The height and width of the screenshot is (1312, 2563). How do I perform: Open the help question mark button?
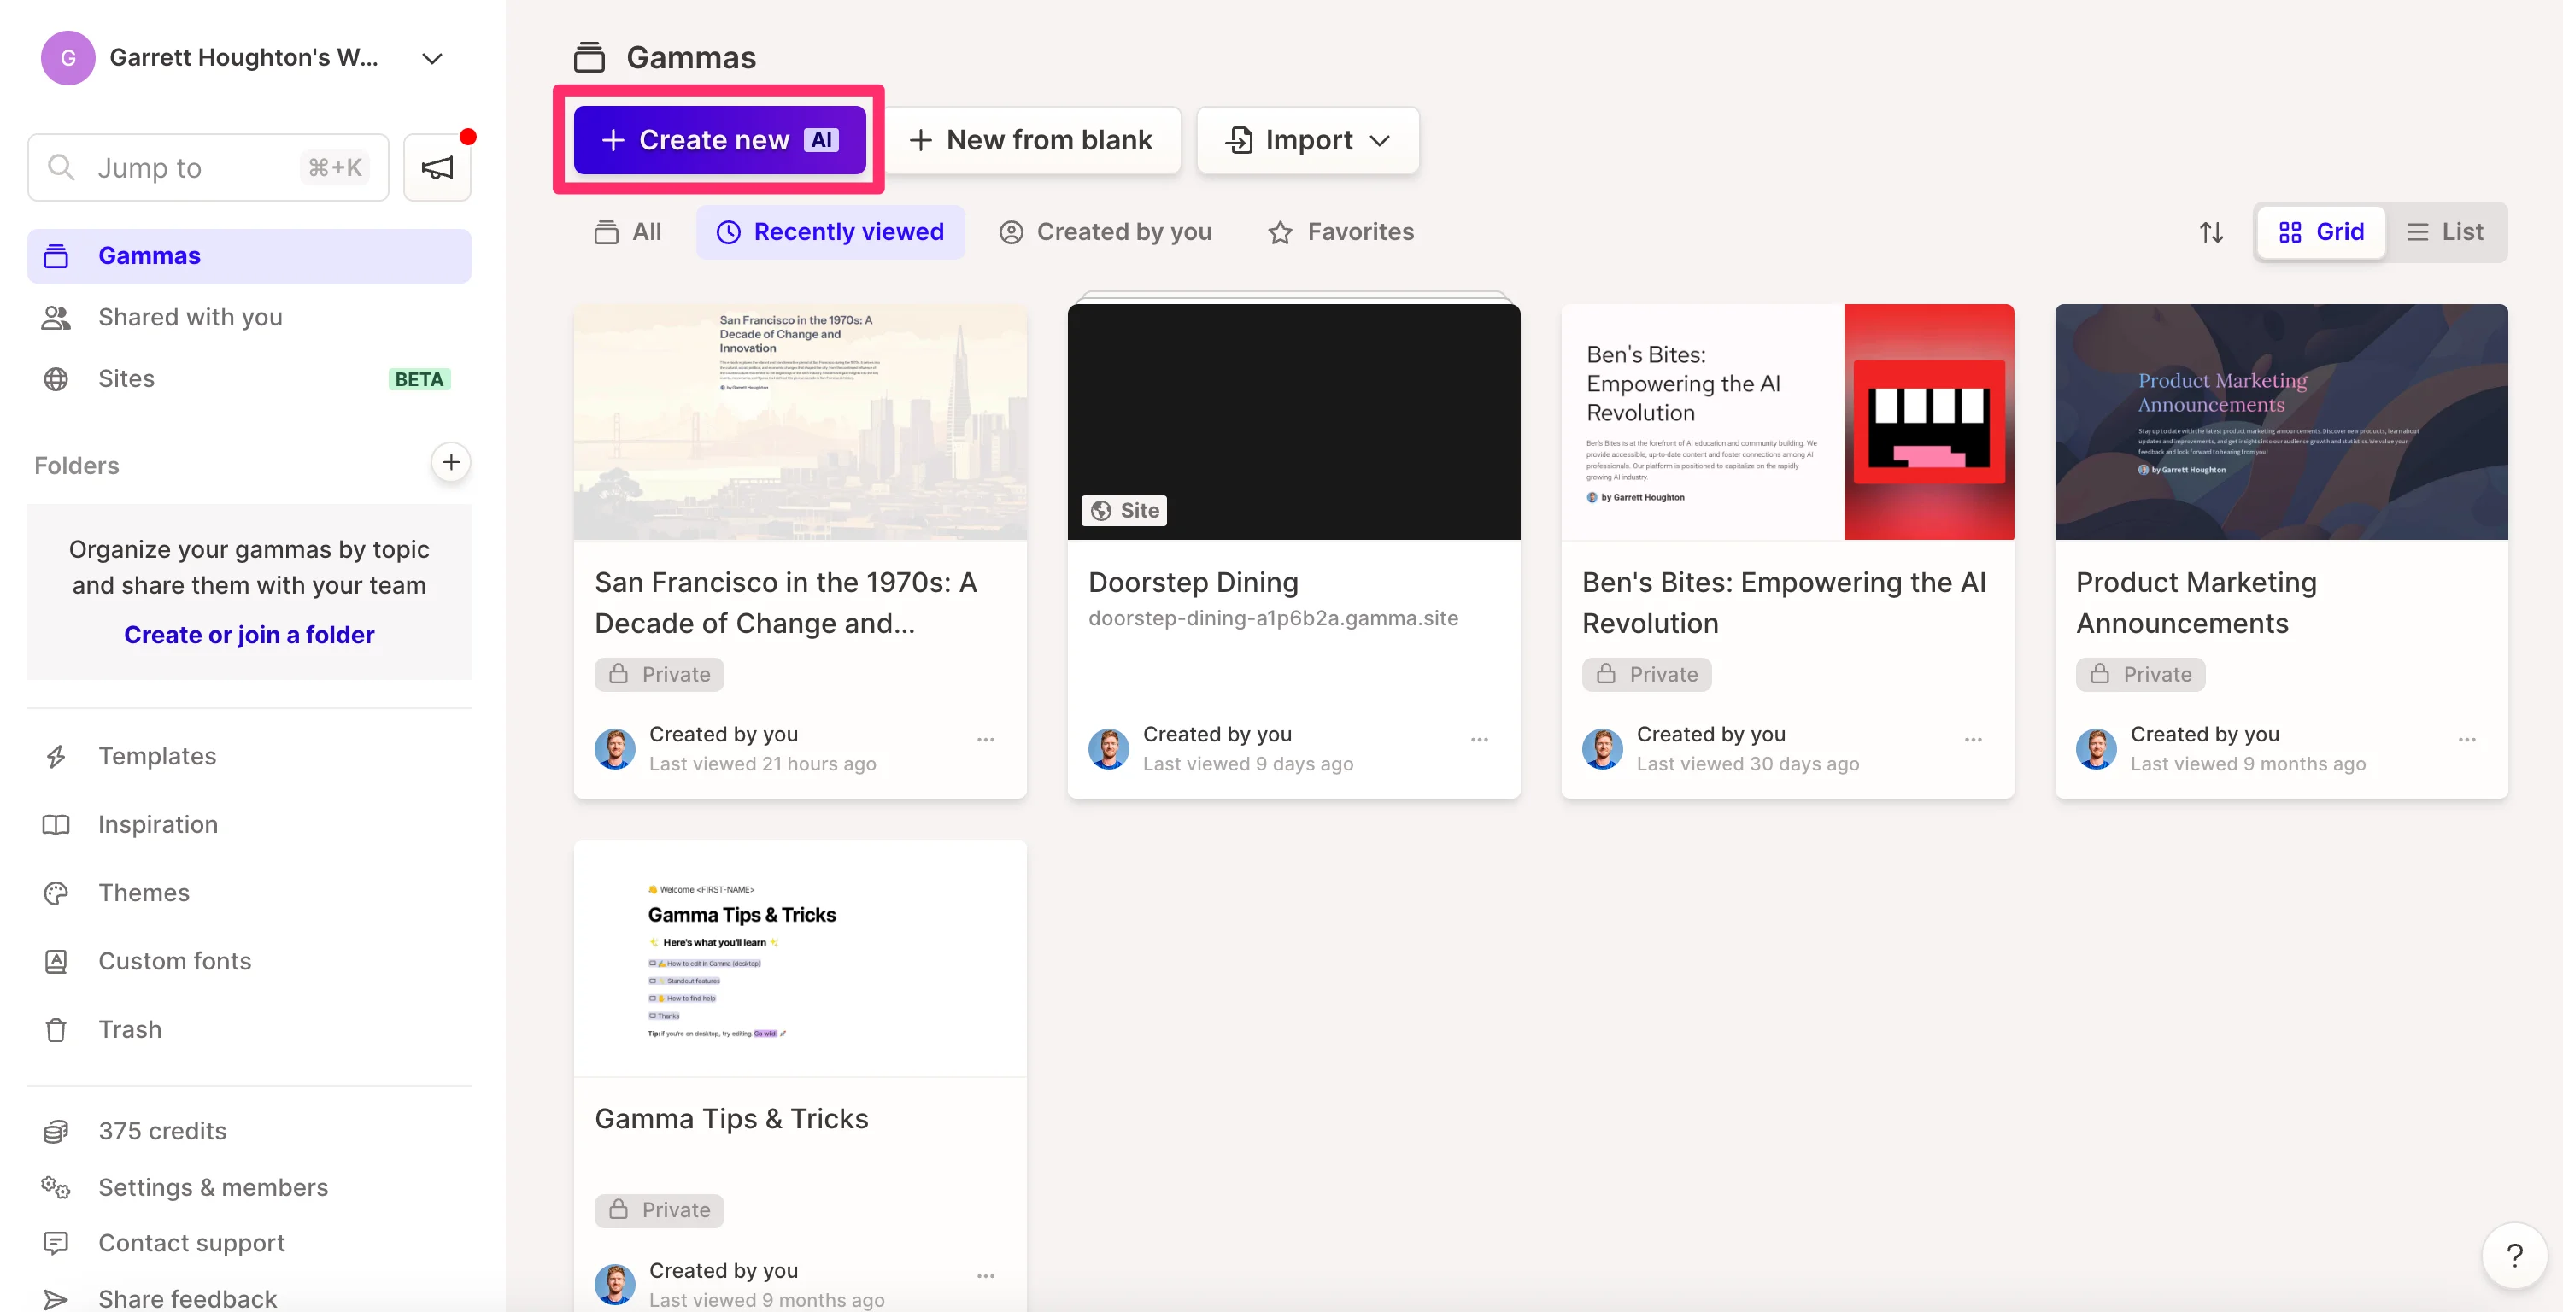pos(2514,1256)
